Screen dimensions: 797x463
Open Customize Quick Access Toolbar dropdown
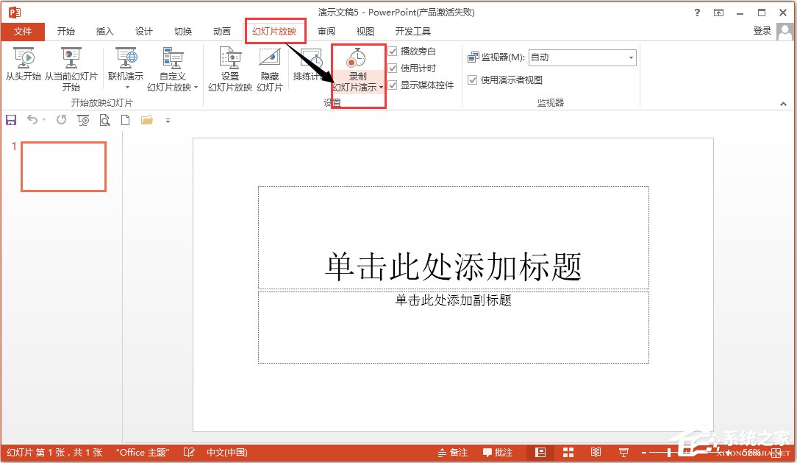[168, 121]
